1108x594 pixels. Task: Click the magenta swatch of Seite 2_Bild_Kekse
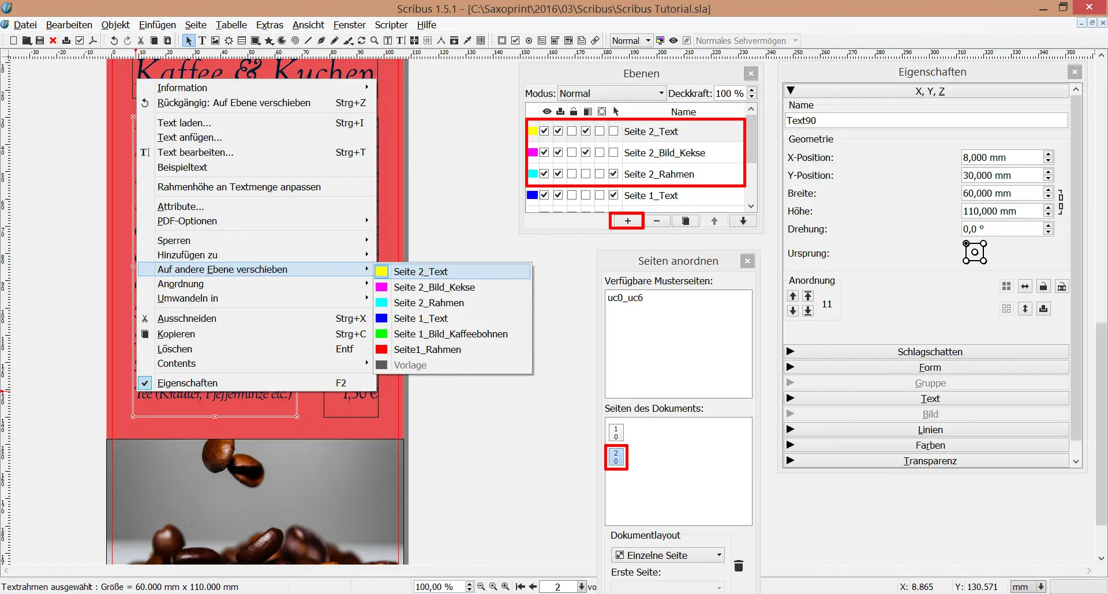pyautogui.click(x=533, y=152)
